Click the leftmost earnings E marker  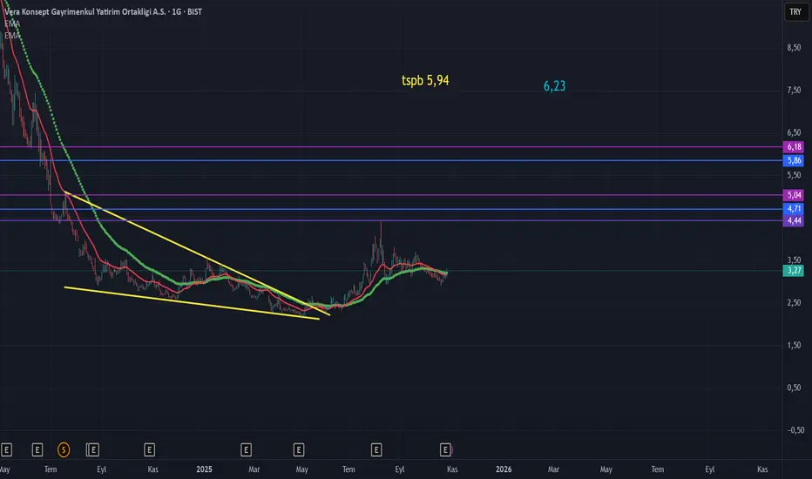(7, 450)
